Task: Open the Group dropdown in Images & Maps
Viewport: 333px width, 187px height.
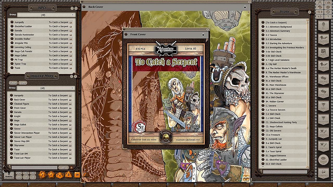Action: [x=46, y=88]
